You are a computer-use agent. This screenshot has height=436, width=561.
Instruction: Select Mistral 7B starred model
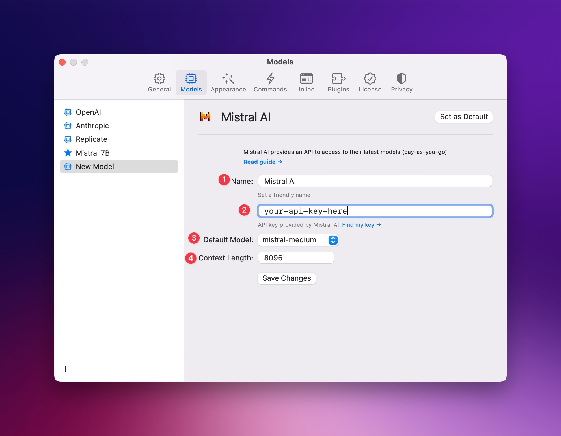pyautogui.click(x=93, y=153)
